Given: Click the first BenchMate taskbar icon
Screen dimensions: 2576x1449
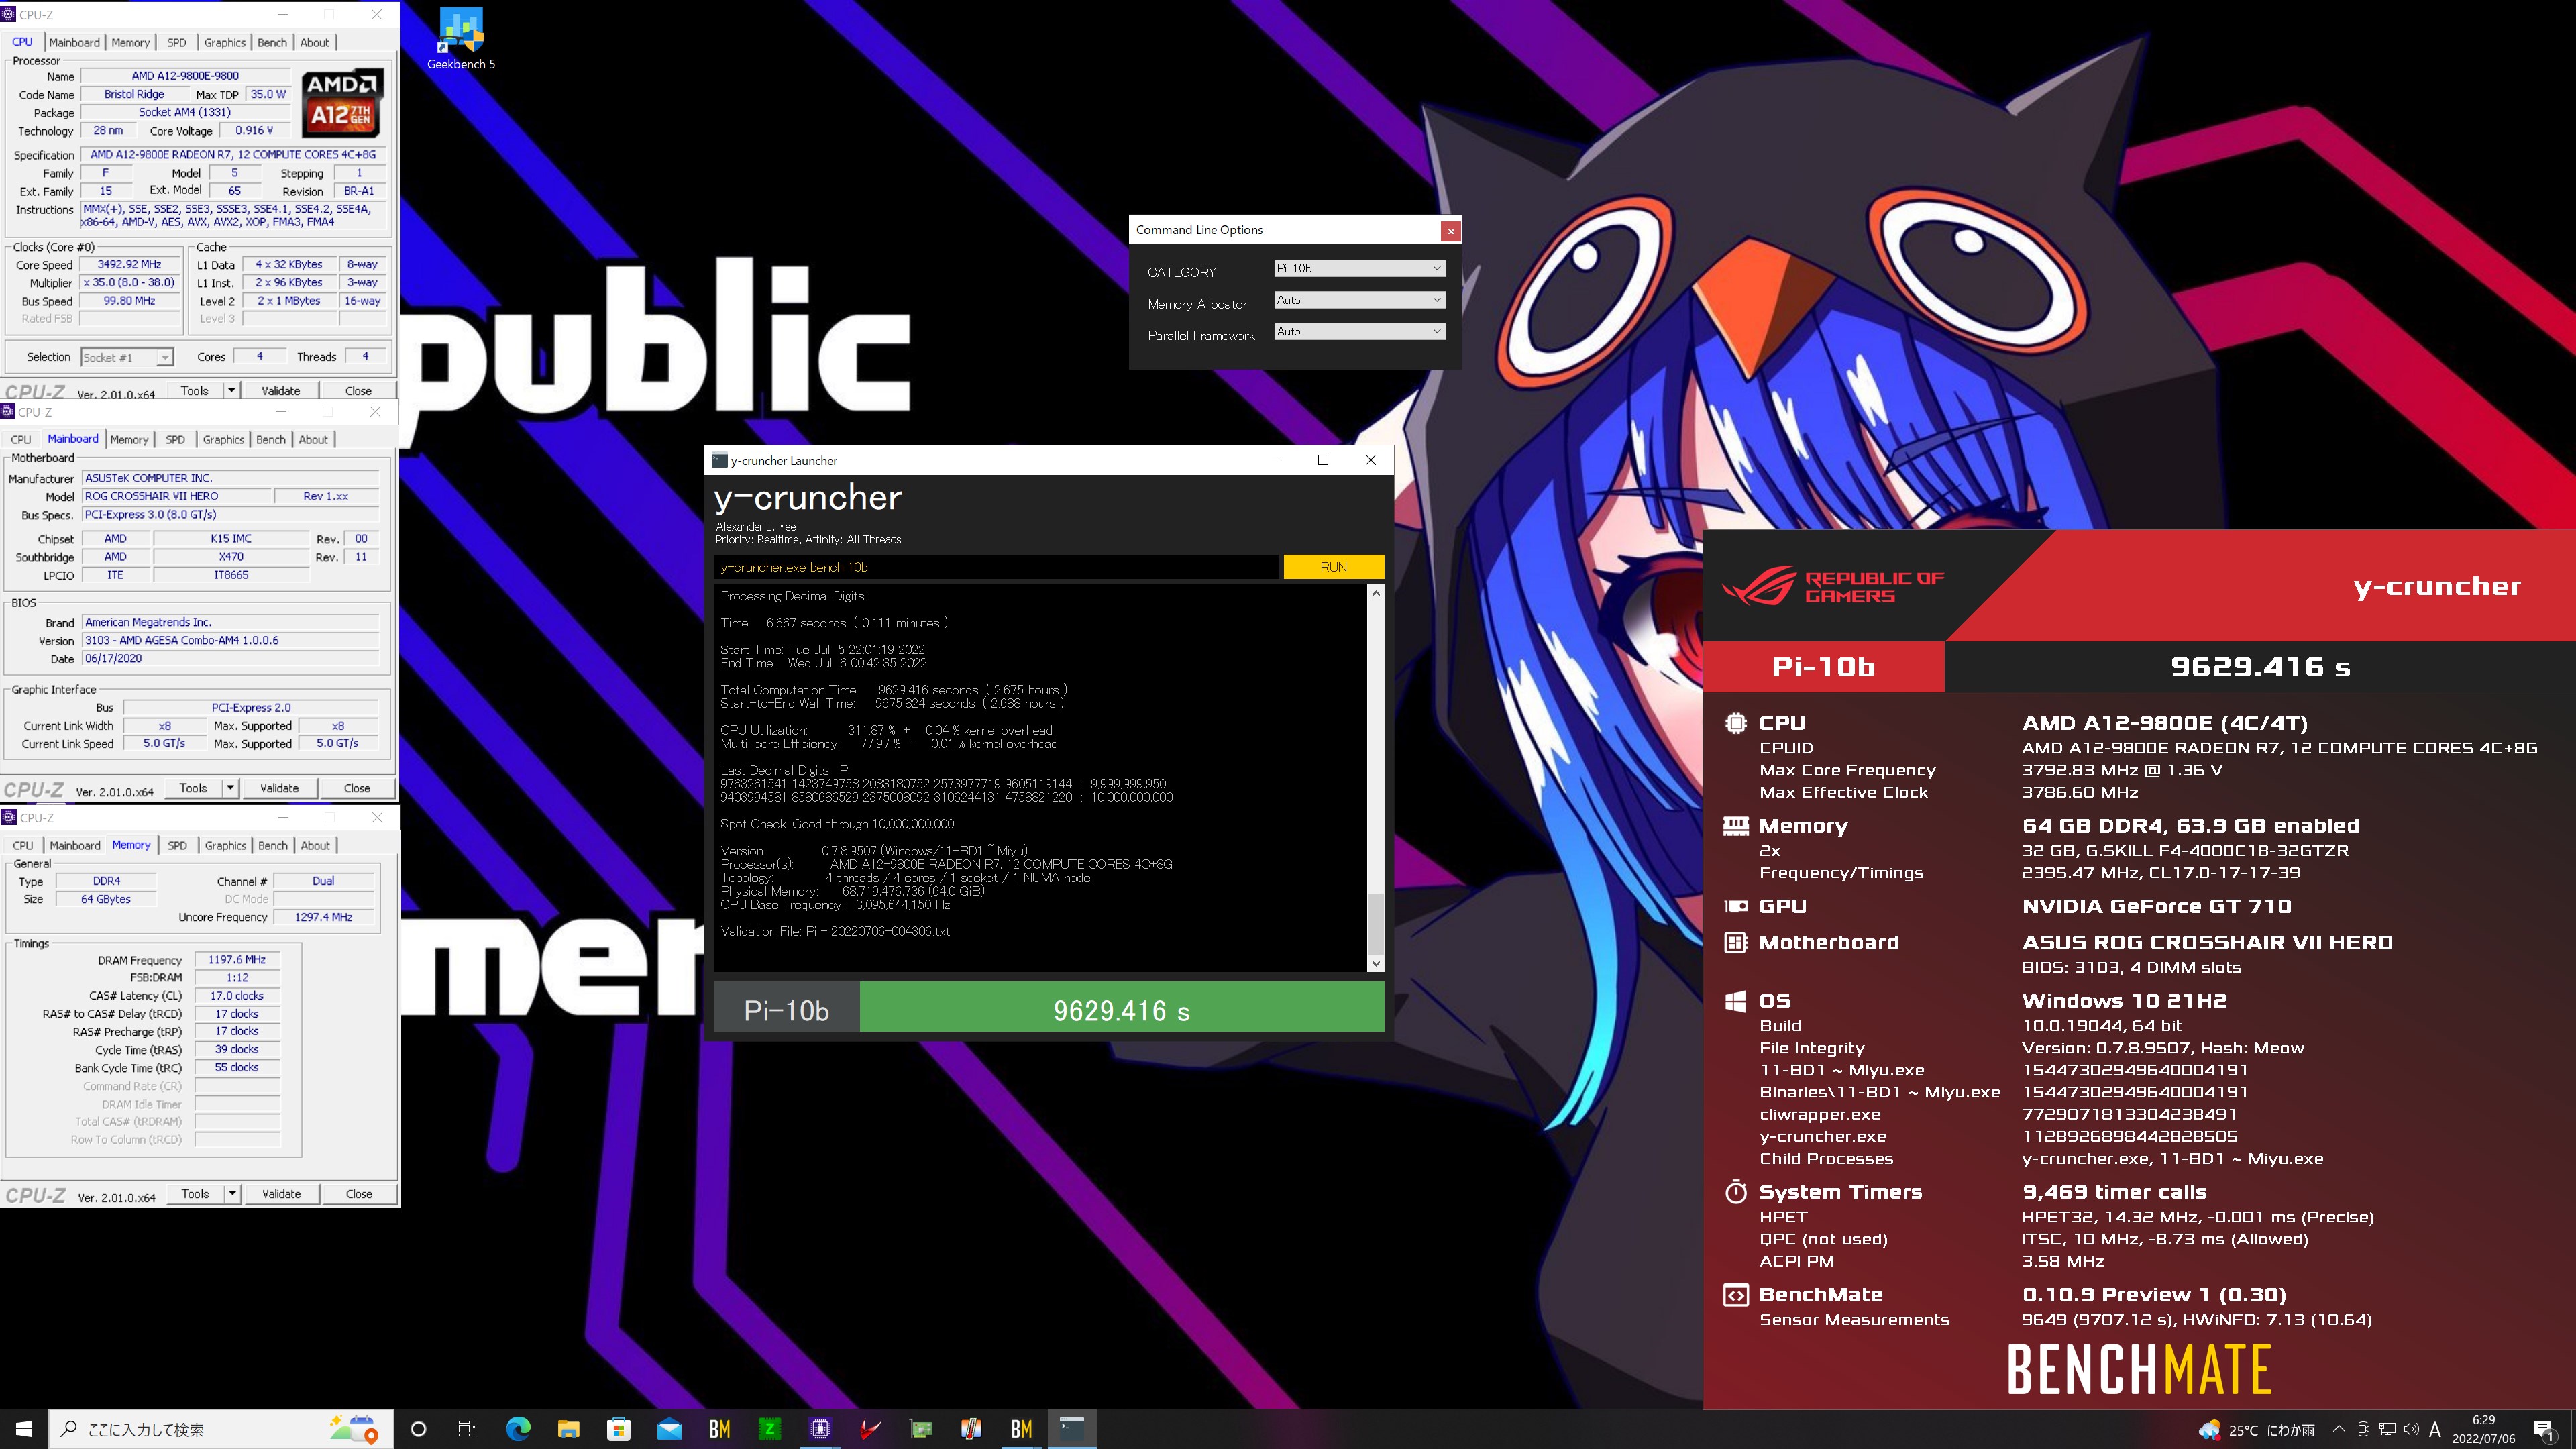Looking at the screenshot, I should 719,1429.
